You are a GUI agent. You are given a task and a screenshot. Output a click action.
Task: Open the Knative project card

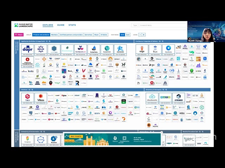point(54,140)
